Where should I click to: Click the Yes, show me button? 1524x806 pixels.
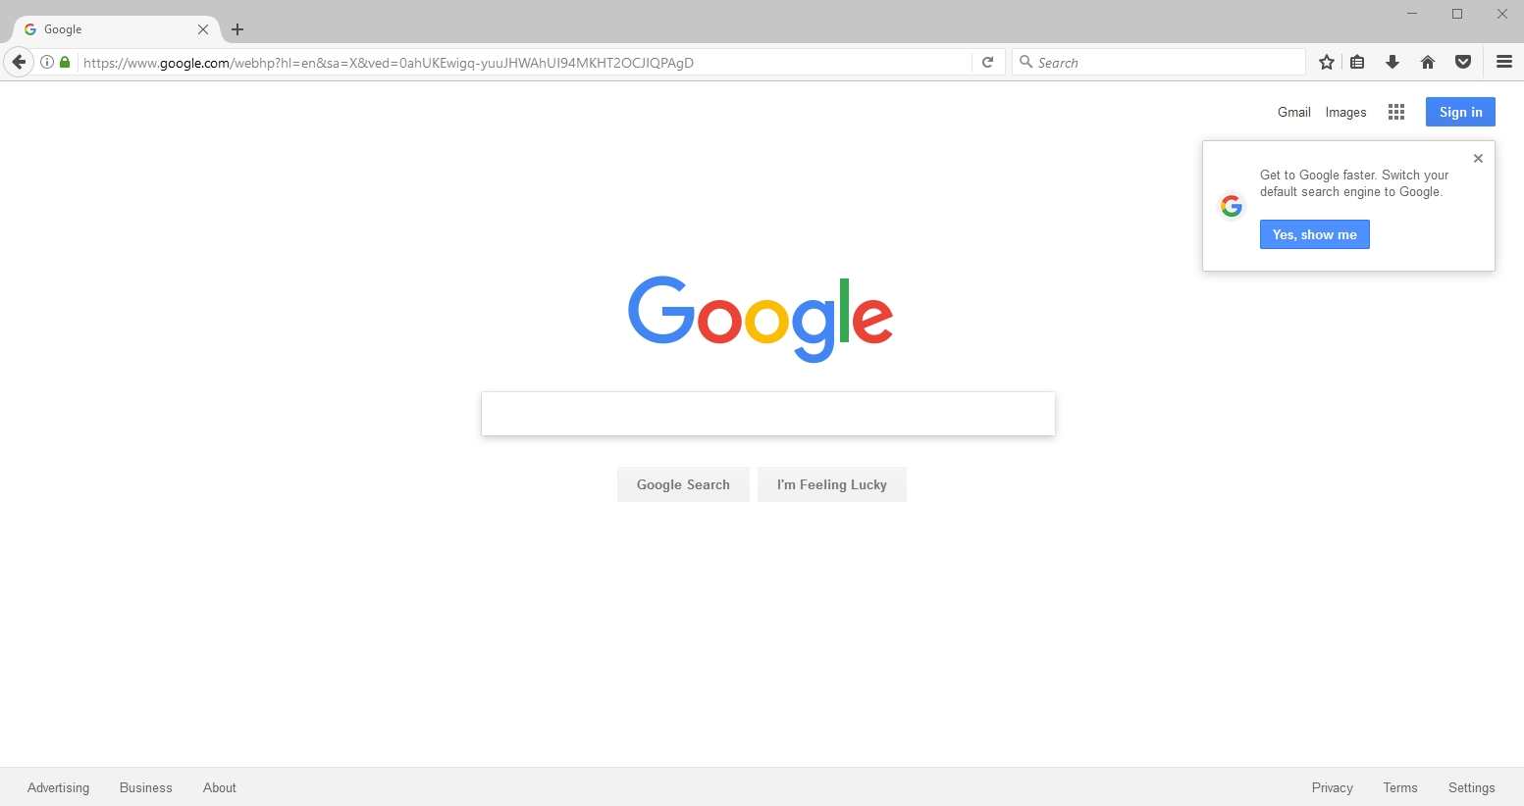point(1314,234)
